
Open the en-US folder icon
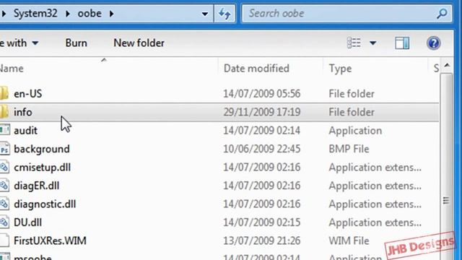pos(4,93)
